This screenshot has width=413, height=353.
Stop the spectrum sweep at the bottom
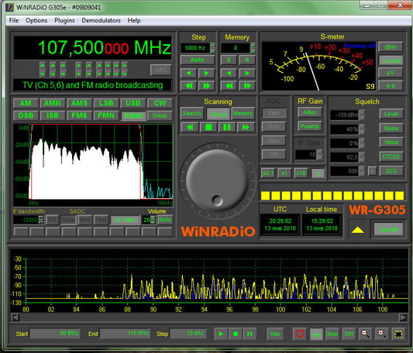click(x=236, y=334)
